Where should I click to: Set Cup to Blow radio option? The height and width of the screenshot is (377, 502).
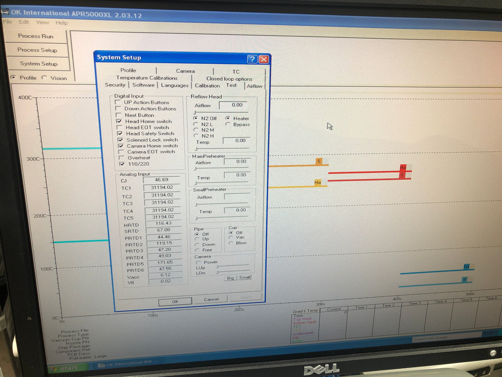tap(231, 243)
